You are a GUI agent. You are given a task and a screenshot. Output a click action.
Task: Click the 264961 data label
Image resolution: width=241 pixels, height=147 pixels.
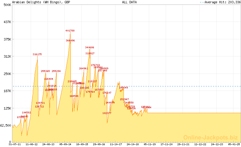pyautogui.click(x=84, y=68)
